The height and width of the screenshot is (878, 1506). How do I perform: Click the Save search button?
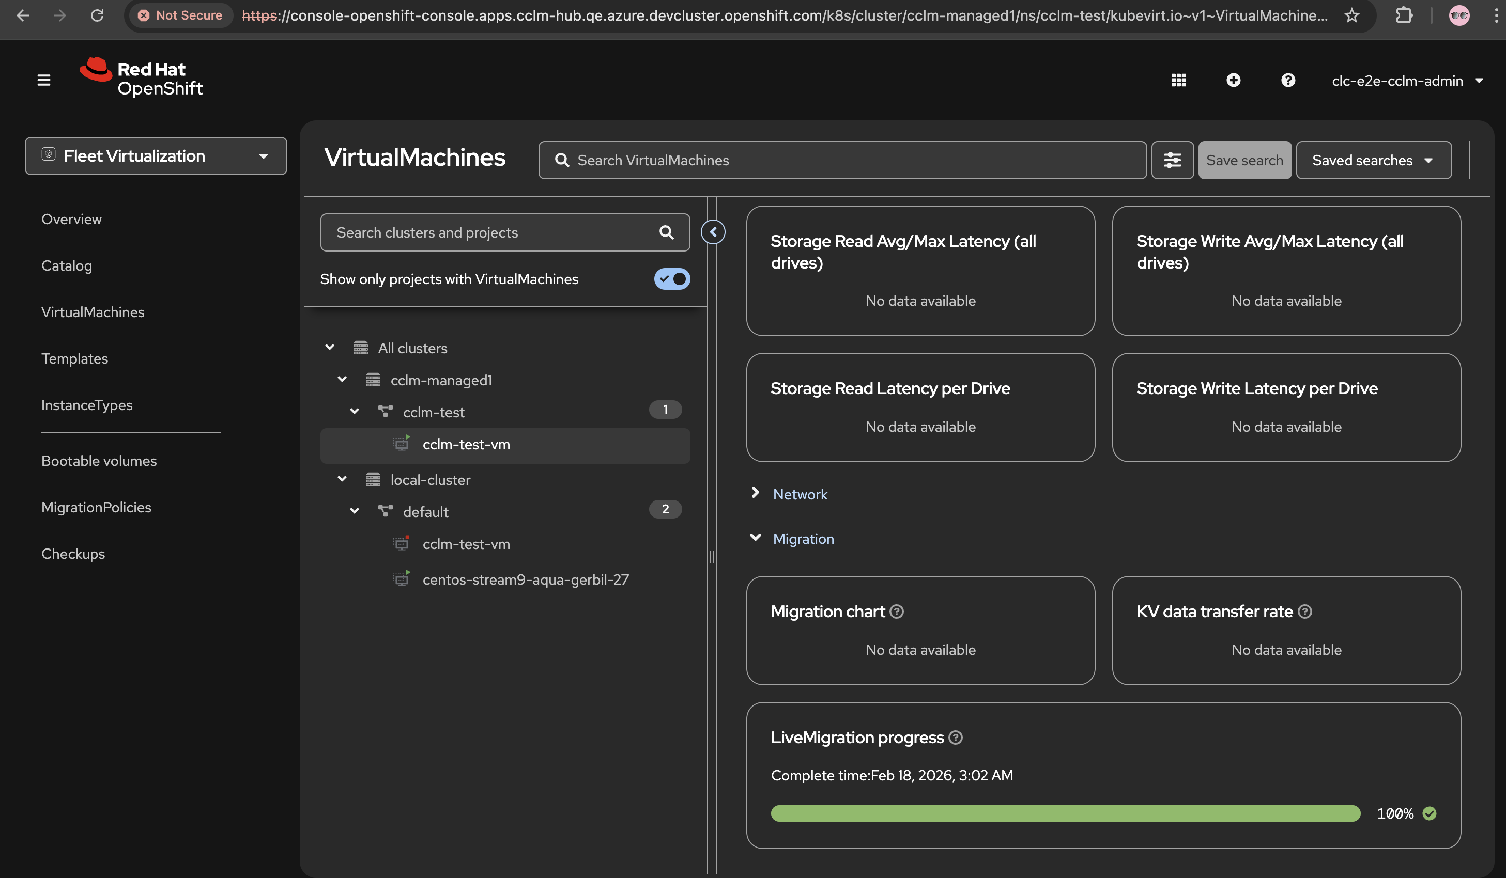(1244, 160)
